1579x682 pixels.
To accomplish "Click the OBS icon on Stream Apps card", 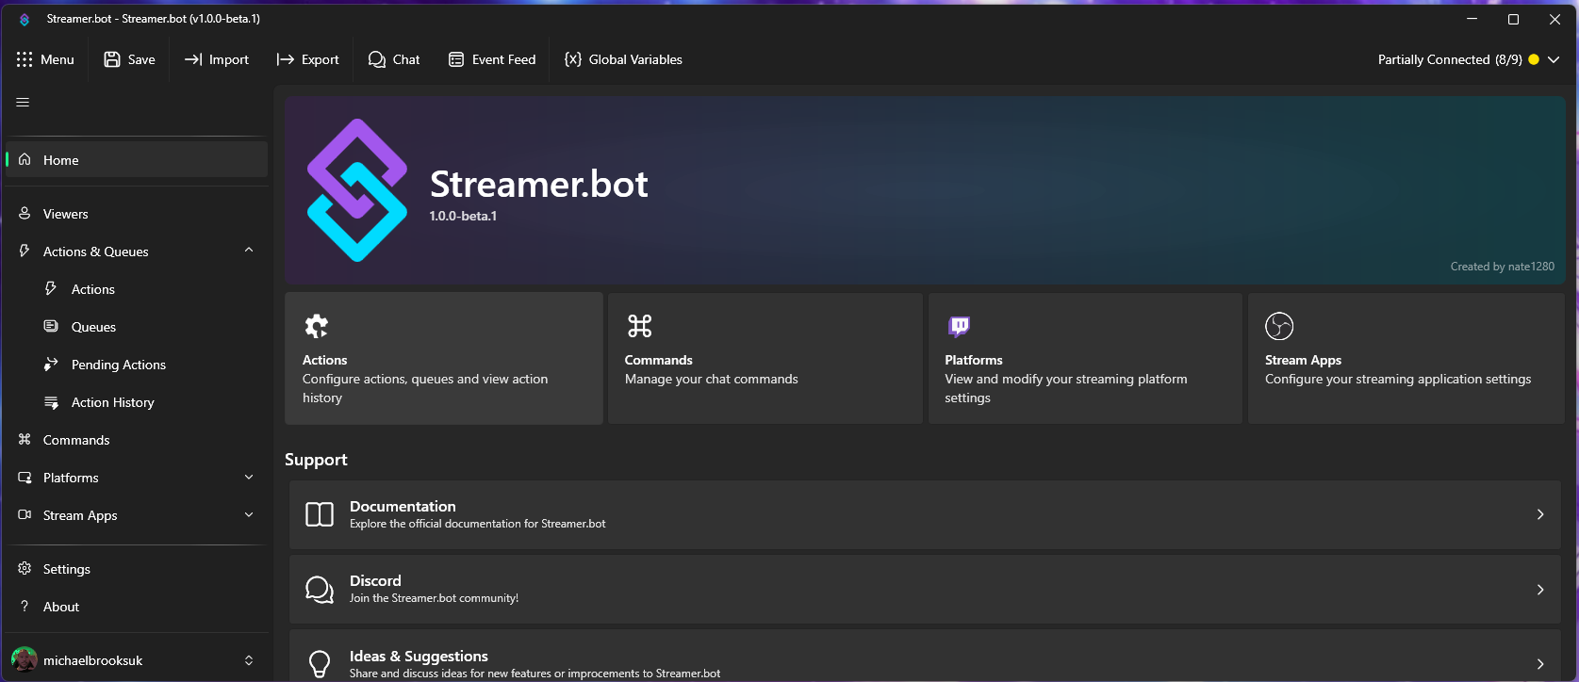I will click(1279, 326).
